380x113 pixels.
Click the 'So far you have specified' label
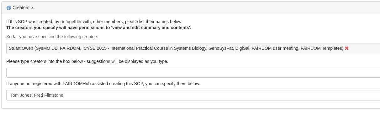click(53, 37)
